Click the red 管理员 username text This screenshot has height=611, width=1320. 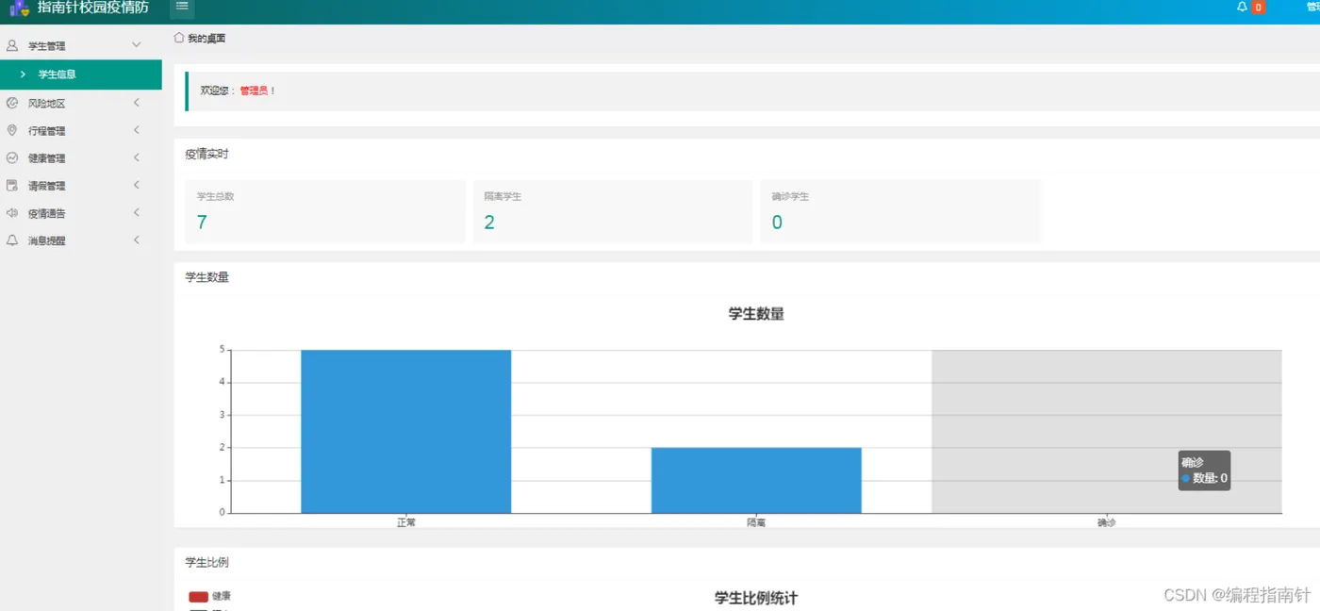pyautogui.click(x=255, y=91)
